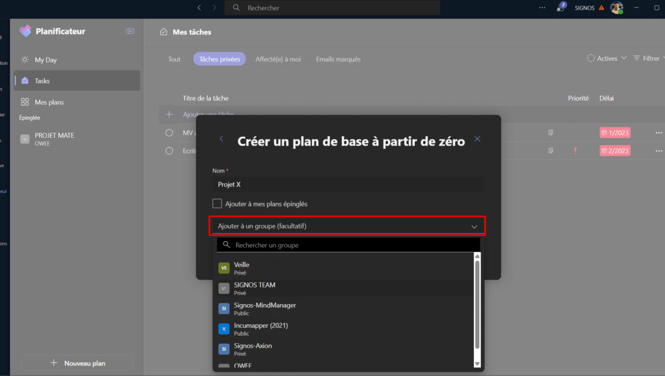
Task: Expand Ajouter à un groupe dropdown
Action: [x=347, y=226]
